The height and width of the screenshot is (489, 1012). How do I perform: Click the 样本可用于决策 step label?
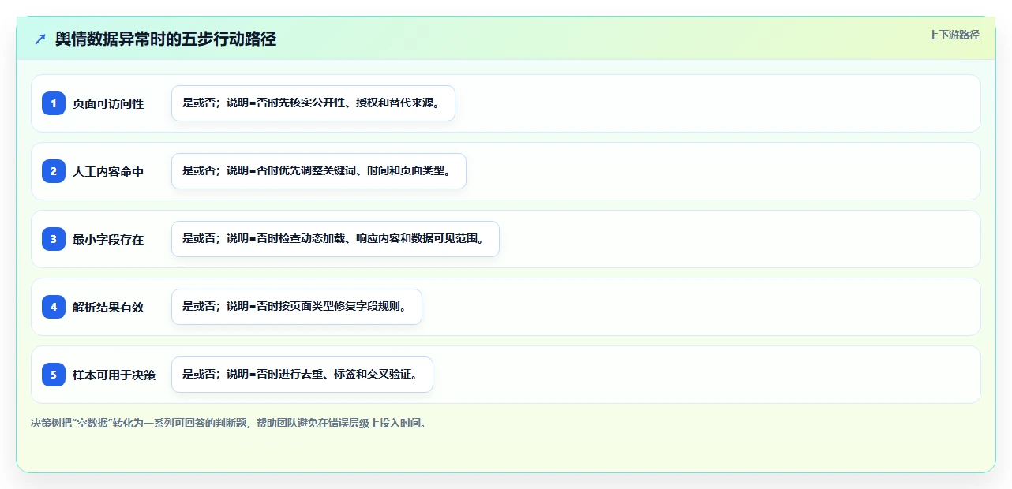(114, 375)
